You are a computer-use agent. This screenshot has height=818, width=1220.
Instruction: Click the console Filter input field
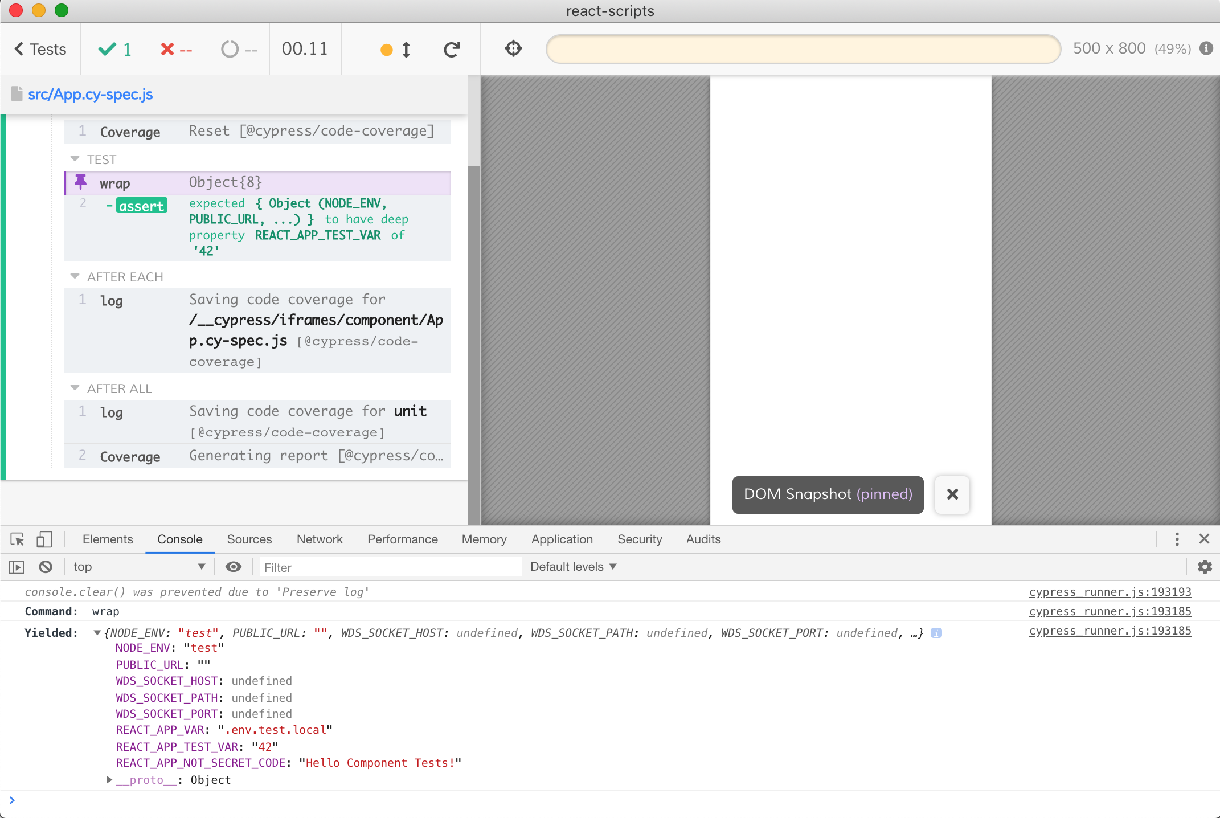[x=390, y=567]
